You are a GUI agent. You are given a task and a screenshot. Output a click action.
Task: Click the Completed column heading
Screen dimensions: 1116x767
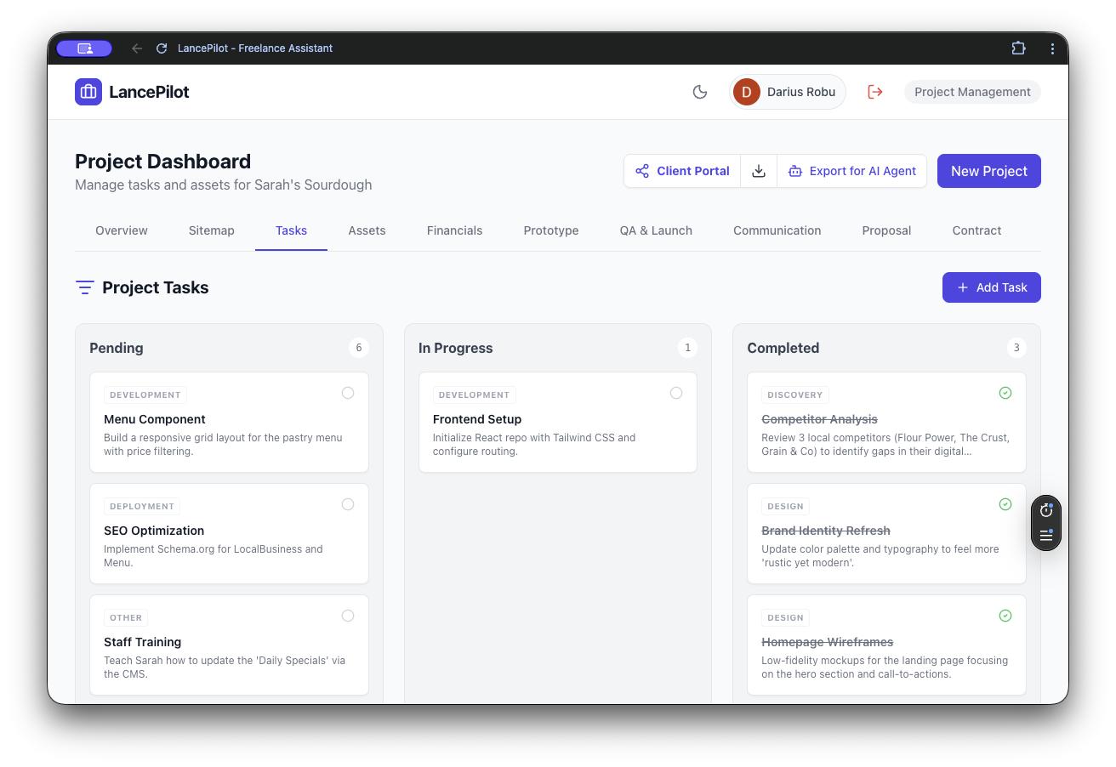(x=783, y=348)
